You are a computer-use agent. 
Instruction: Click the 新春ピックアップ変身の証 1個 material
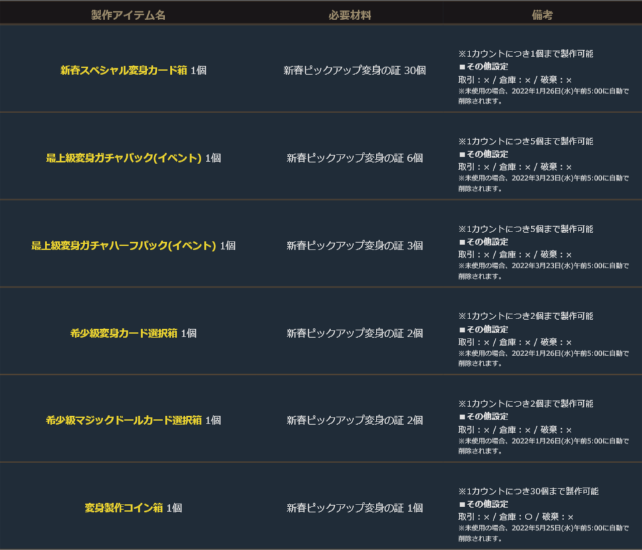[354, 508]
